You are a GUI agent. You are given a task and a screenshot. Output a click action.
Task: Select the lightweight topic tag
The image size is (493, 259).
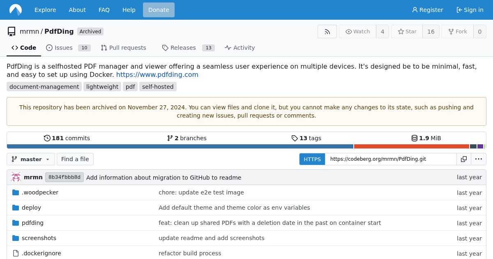102,87
